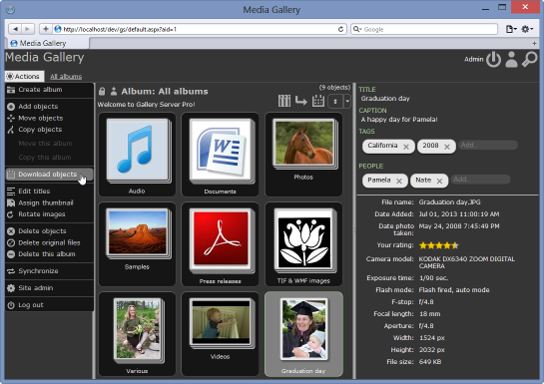Screen dimensions: 544x384
Task: Click the power logout icon near Admin
Action: [493, 59]
